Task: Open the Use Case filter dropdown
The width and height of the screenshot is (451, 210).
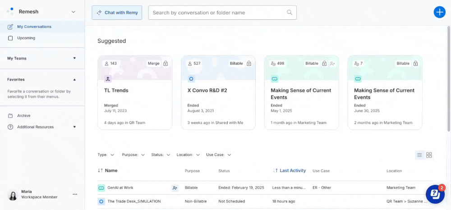Action: 219,155
